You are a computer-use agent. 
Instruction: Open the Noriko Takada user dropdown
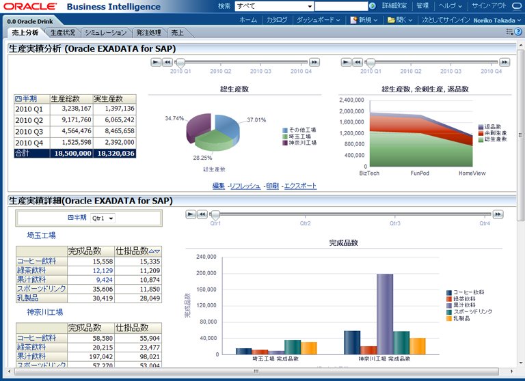[497, 20]
